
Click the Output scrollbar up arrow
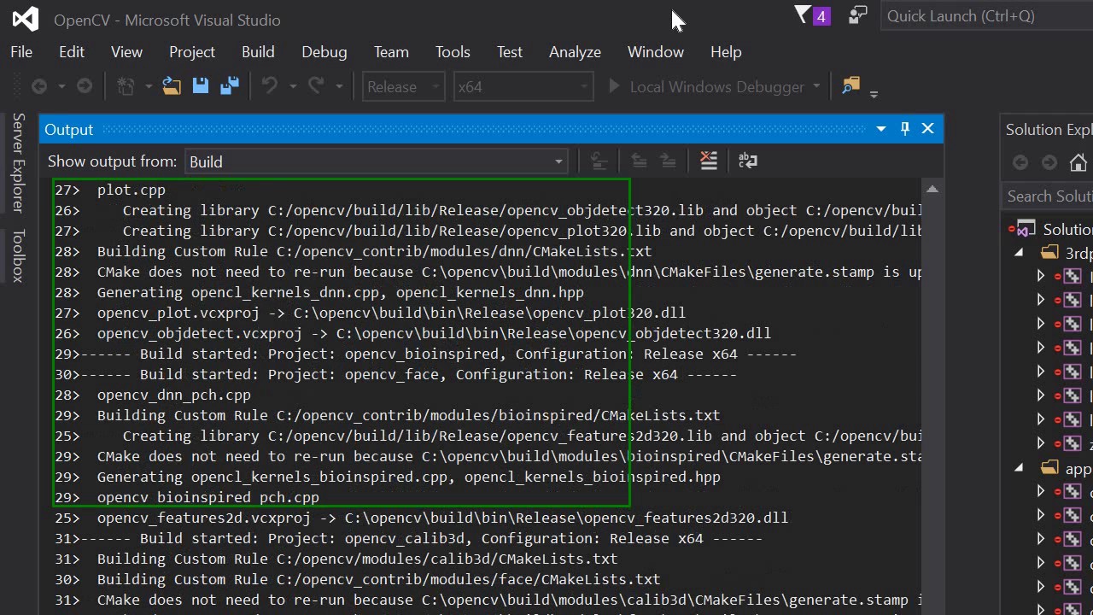[932, 189]
